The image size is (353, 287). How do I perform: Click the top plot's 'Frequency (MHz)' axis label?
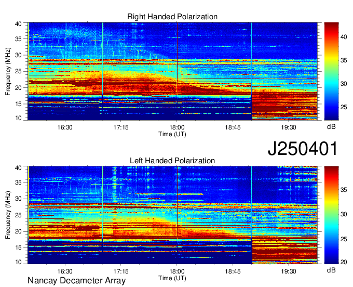click(8, 71)
